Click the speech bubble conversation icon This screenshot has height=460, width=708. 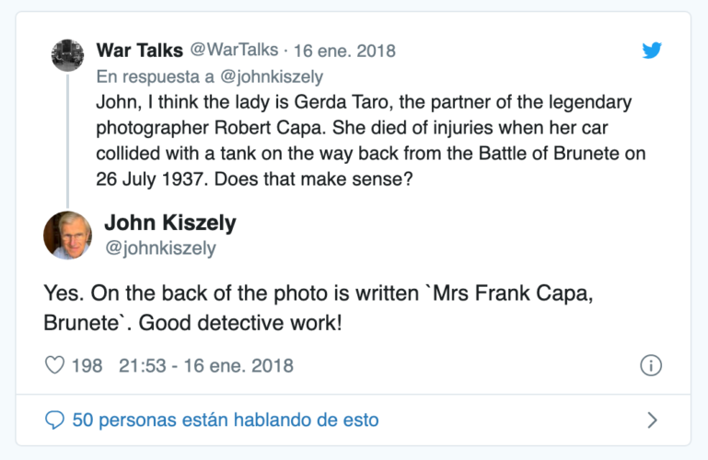(x=55, y=420)
